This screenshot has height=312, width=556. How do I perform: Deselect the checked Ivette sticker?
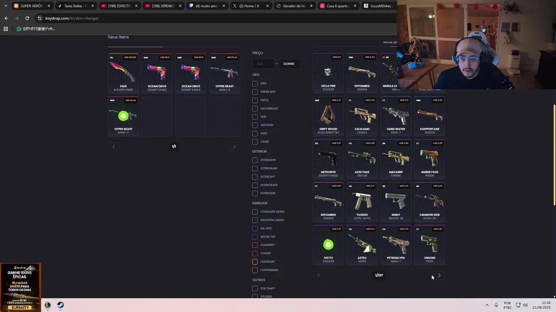[328, 245]
